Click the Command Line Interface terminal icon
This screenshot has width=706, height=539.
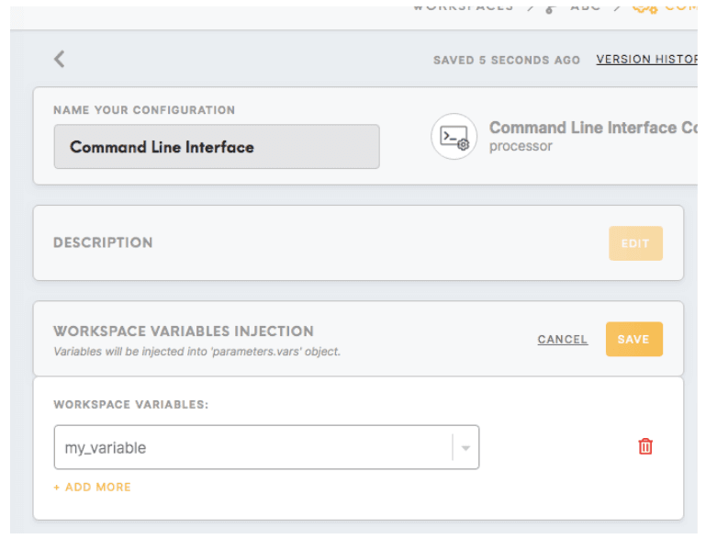coord(454,137)
